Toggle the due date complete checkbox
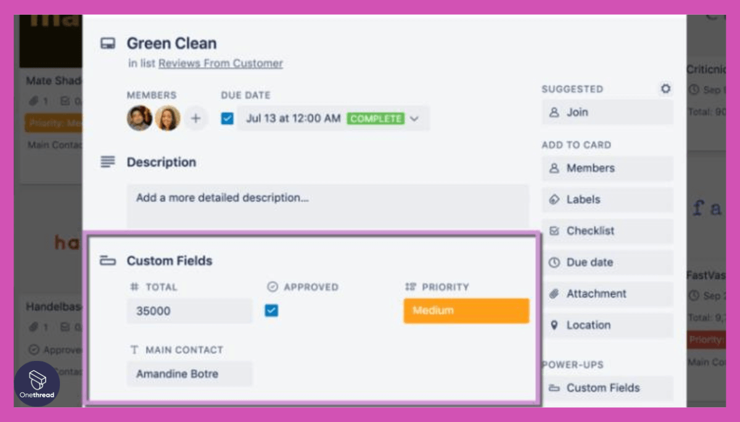740x422 pixels. 227,118
